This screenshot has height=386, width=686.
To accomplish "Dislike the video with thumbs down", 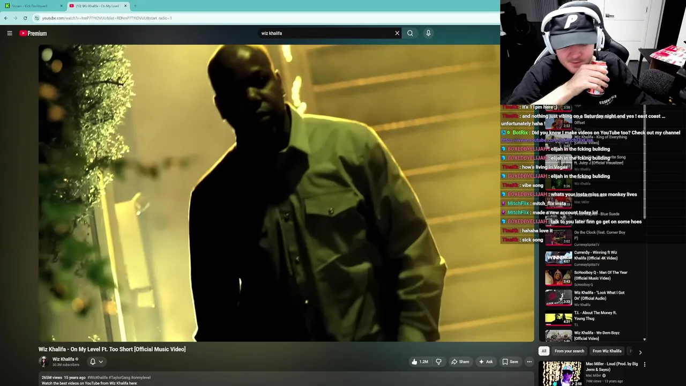I will point(438,362).
